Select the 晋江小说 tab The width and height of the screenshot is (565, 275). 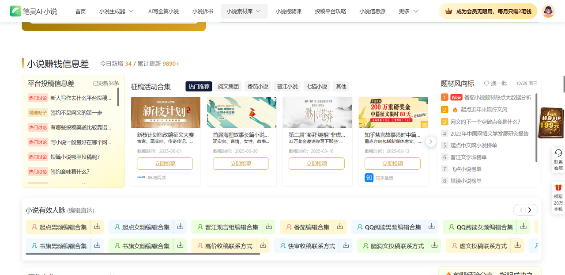(x=287, y=86)
